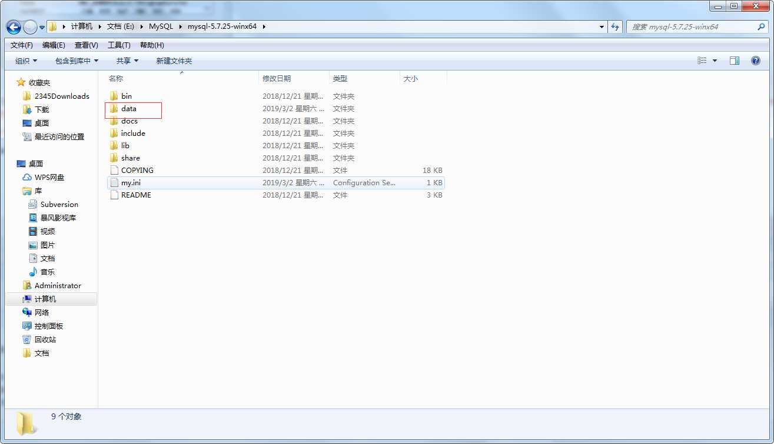Open the 包含到库中 dropdown
Viewport: 774px width, 444px height.
[77, 61]
